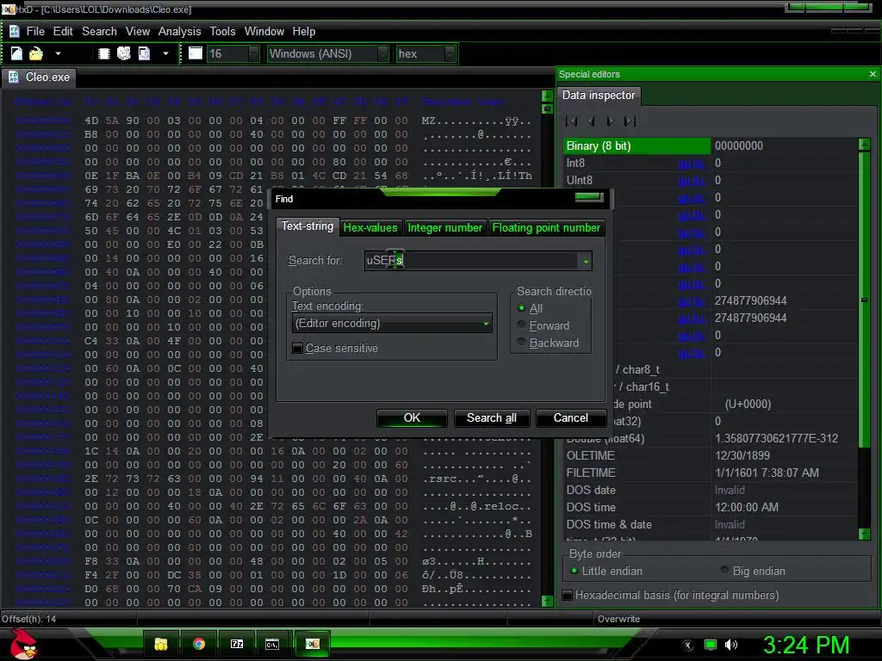Screen dimensions: 882x661
Task: Click hex editor scrollbar up arrow
Action: [x=547, y=96]
